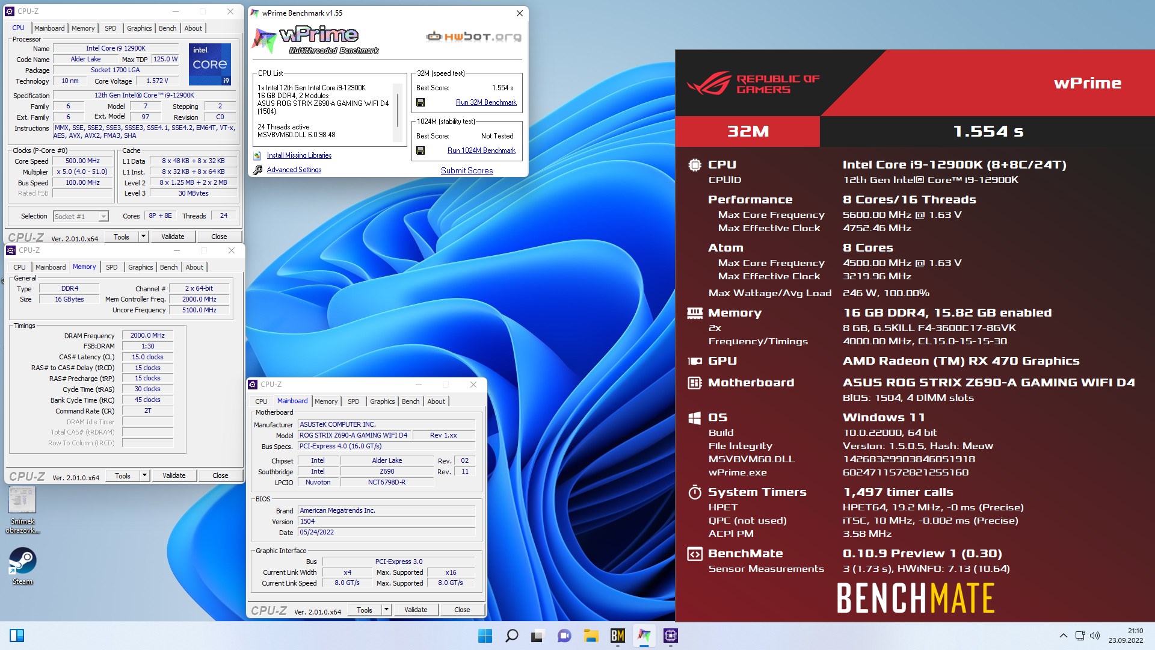Open Socket #1 selection dropdown
The width and height of the screenshot is (1155, 650).
coord(81,216)
